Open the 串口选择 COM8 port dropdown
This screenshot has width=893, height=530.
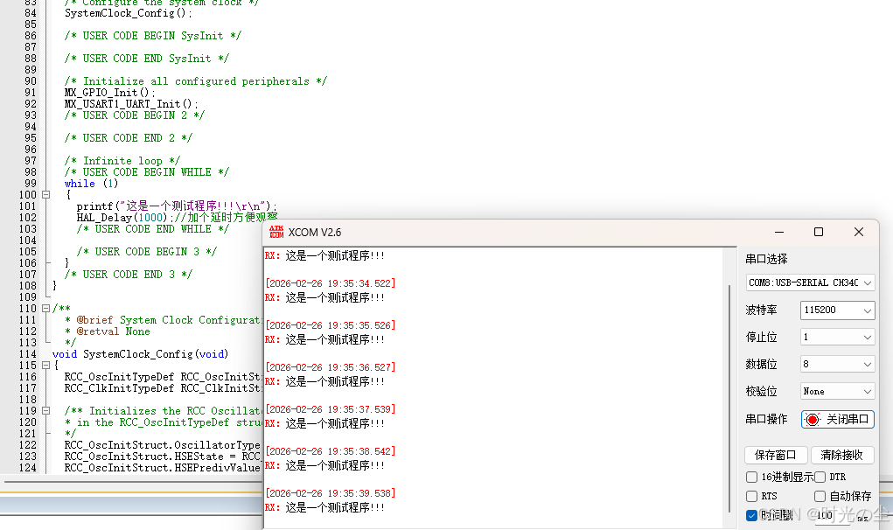point(810,282)
